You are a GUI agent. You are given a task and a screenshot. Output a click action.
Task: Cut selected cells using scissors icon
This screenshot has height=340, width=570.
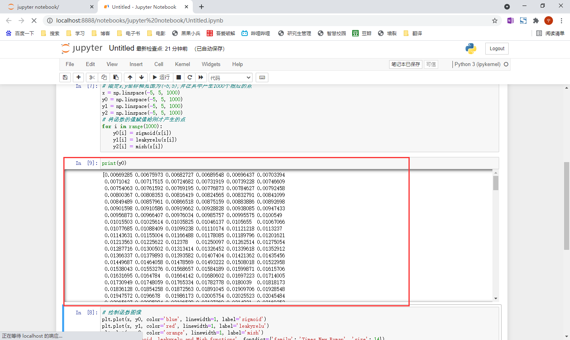[x=92, y=77]
